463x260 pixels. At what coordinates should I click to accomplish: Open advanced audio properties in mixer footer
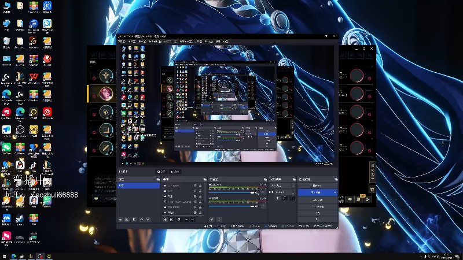tap(212, 220)
